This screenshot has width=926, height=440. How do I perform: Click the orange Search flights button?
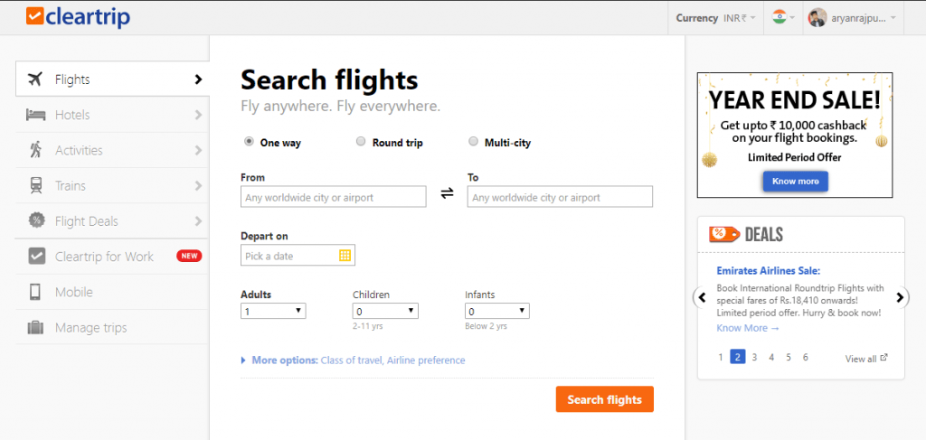605,399
